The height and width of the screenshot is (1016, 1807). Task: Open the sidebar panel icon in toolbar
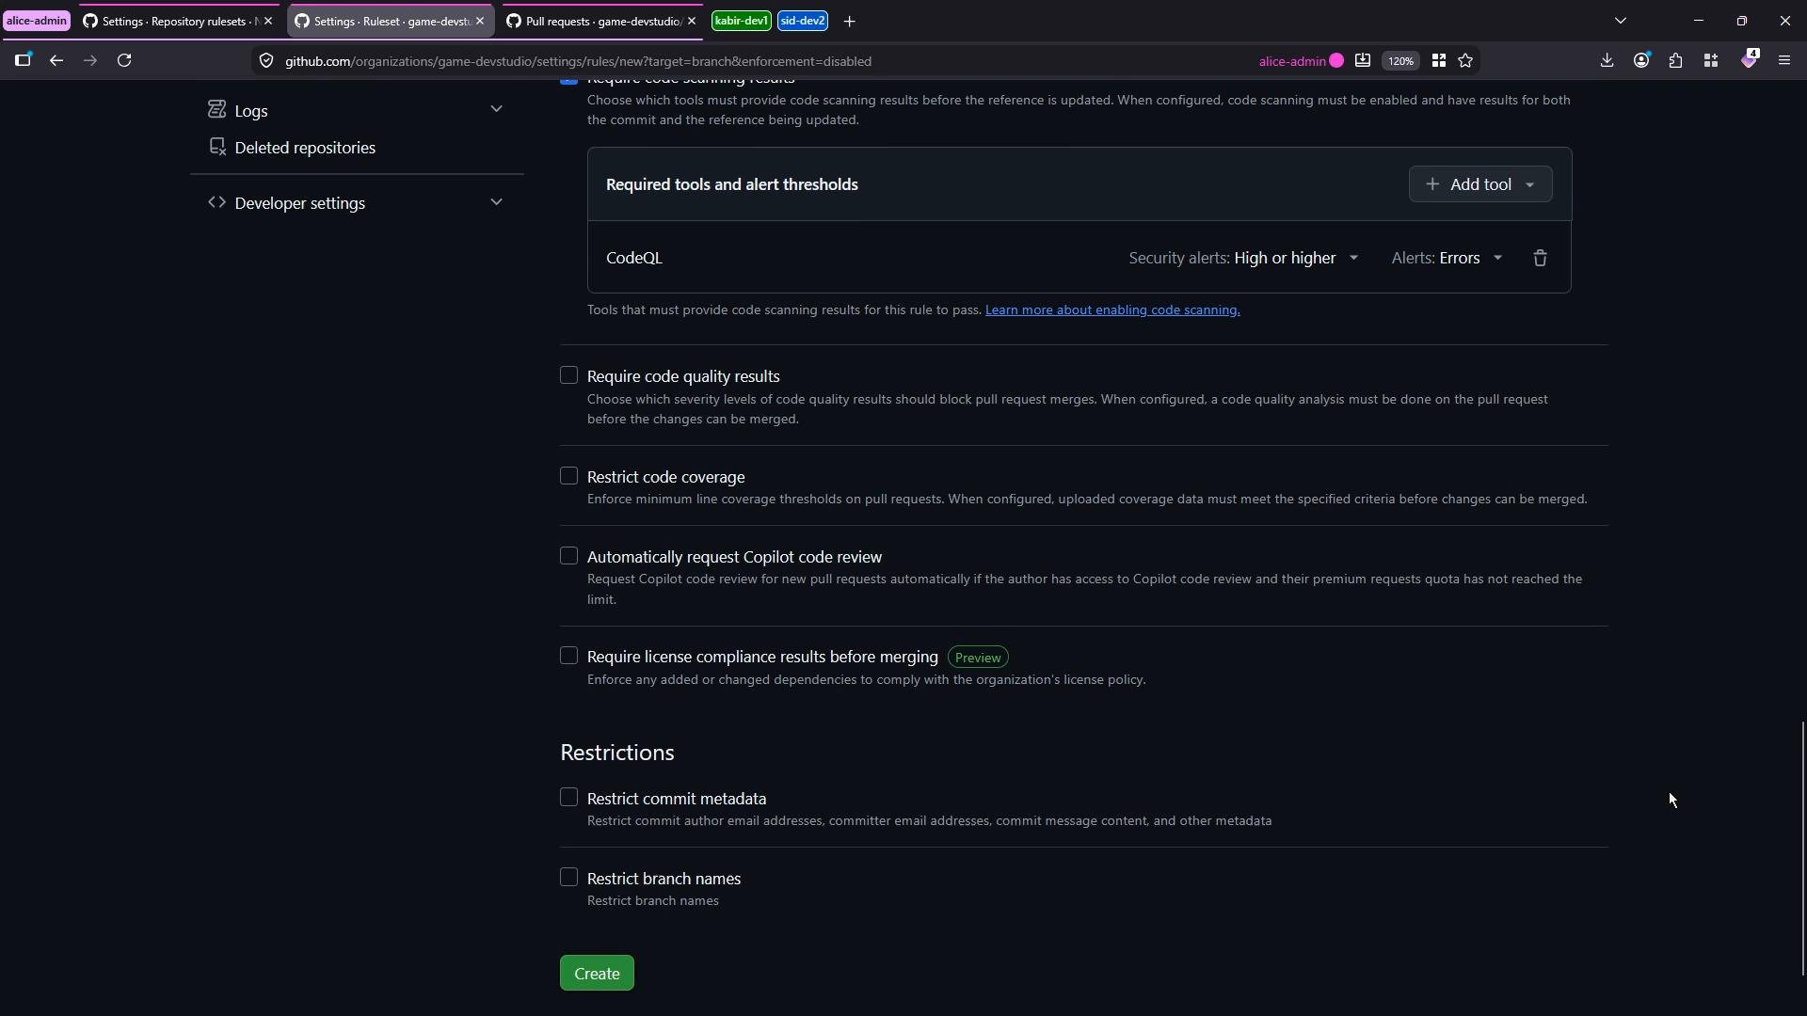click(23, 60)
